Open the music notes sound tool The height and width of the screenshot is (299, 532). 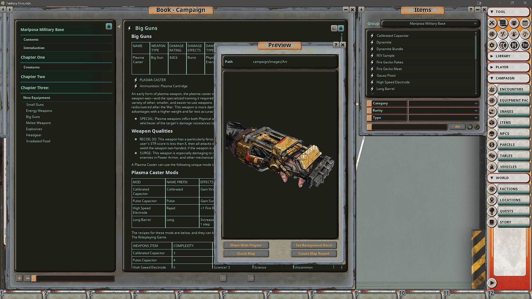pos(525,34)
